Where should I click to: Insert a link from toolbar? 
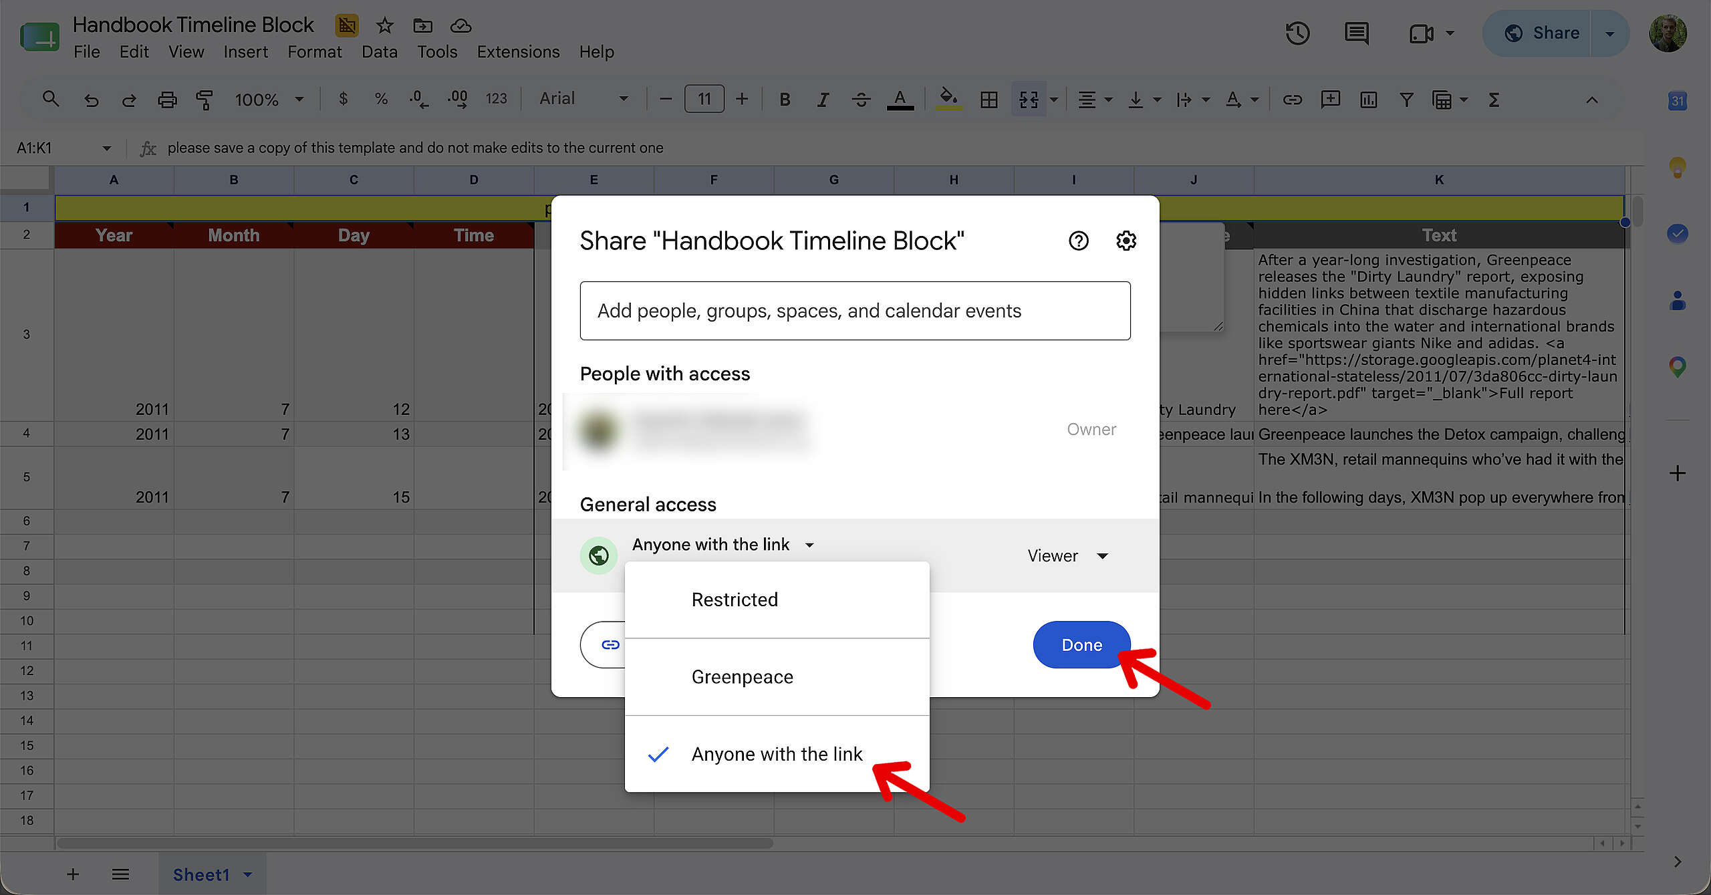pos(1292,100)
